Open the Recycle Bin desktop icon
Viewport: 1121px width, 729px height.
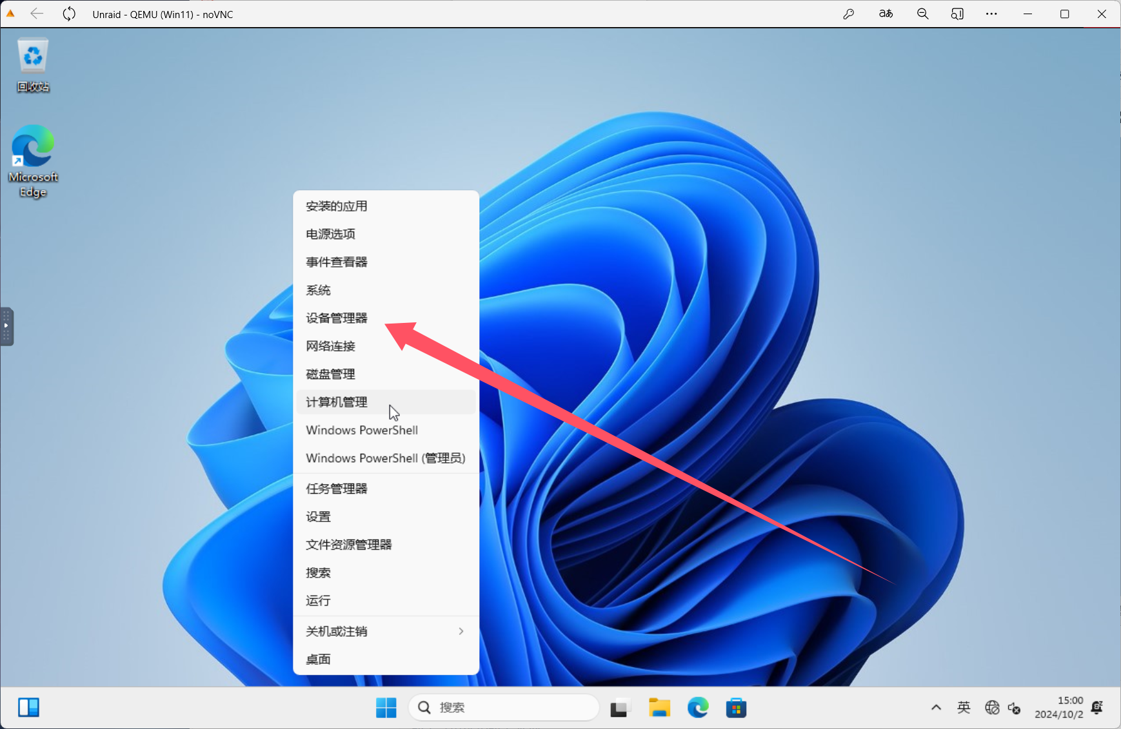pyautogui.click(x=33, y=64)
